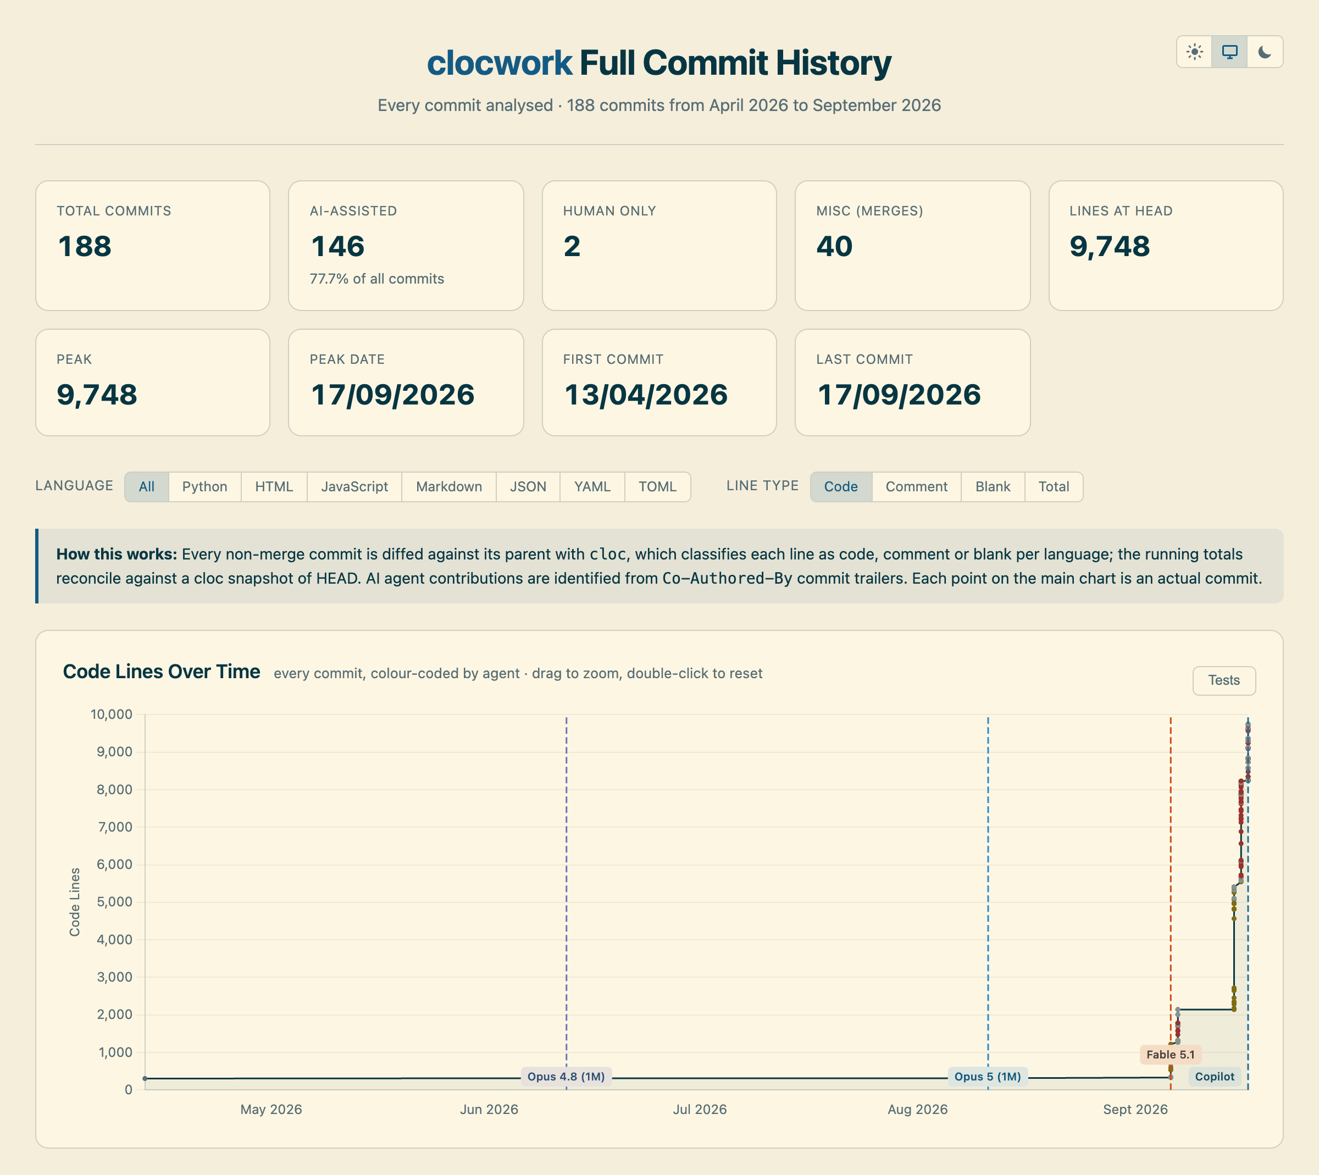Screen dimensions: 1319x1175
Task: Filter by JSON language
Action: [x=528, y=487]
